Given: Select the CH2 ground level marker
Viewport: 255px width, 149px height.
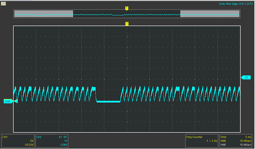Looking at the screenshot, I should point(8,101).
